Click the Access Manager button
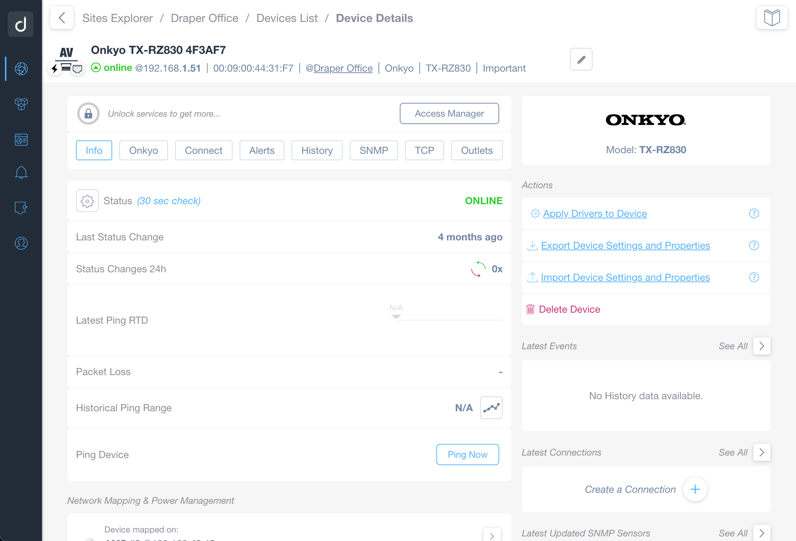The width and height of the screenshot is (796, 541). tap(450, 113)
